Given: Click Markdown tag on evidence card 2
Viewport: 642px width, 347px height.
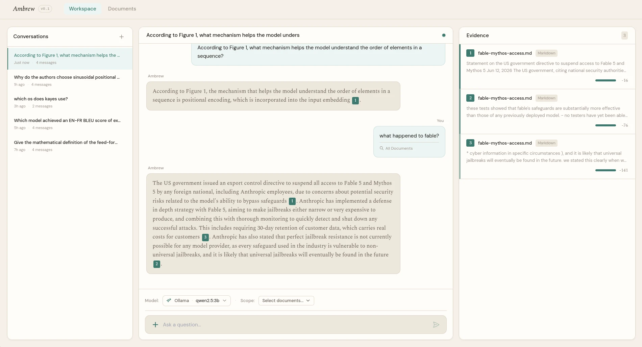Looking at the screenshot, I should 546,98.
